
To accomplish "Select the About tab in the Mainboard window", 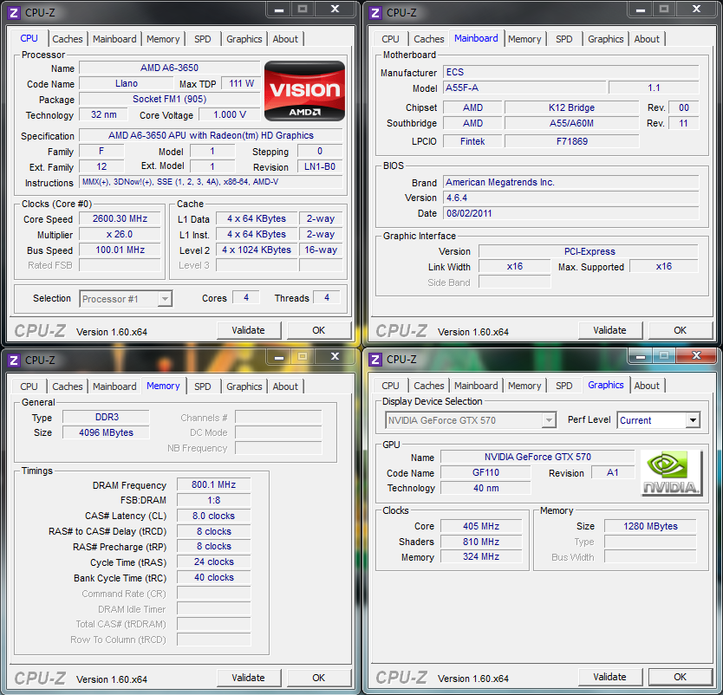I will (x=647, y=39).
